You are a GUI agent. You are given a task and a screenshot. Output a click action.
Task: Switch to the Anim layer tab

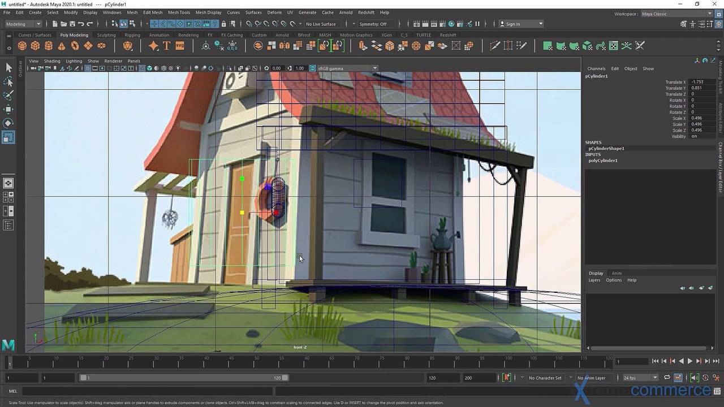617,273
